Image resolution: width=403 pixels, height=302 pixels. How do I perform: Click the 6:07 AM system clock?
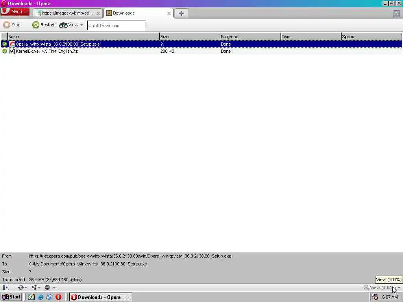[x=390, y=297]
